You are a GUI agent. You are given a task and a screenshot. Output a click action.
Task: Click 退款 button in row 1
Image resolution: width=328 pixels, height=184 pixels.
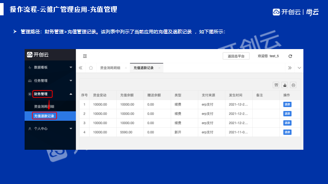[x=288, y=104]
